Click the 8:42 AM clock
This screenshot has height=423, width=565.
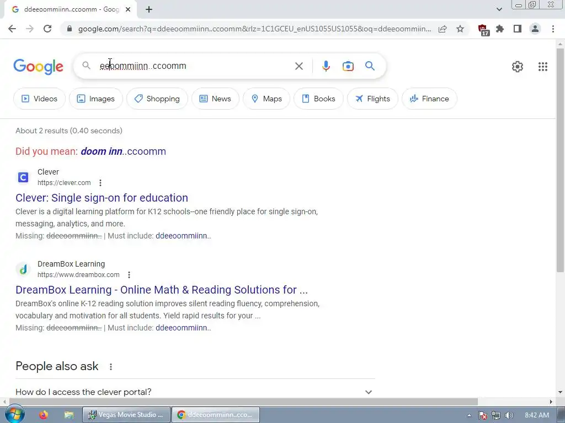pos(537,415)
